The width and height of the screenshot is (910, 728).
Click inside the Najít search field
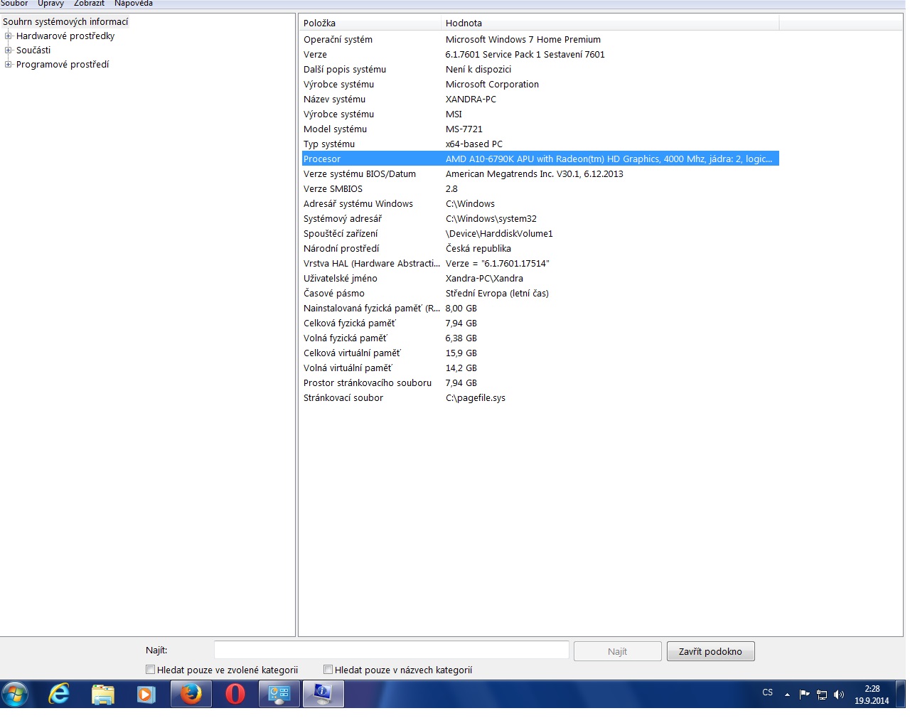point(391,651)
